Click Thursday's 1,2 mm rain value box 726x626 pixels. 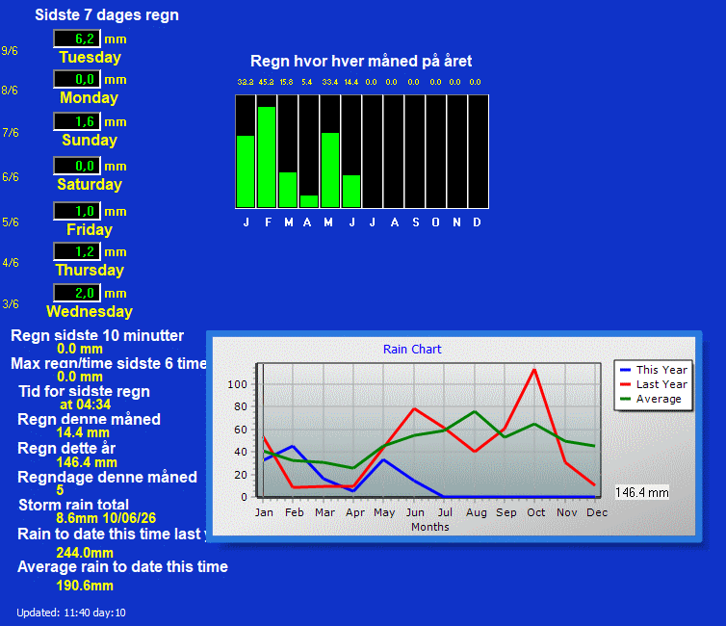coord(77,251)
